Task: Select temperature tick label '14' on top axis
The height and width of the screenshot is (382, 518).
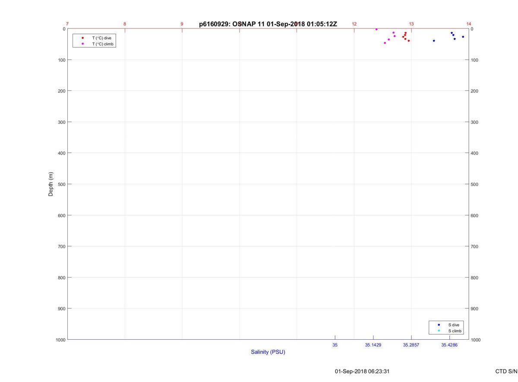Action: pyautogui.click(x=469, y=24)
